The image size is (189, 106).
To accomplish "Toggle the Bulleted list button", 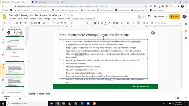I will [x=139, y=23].
